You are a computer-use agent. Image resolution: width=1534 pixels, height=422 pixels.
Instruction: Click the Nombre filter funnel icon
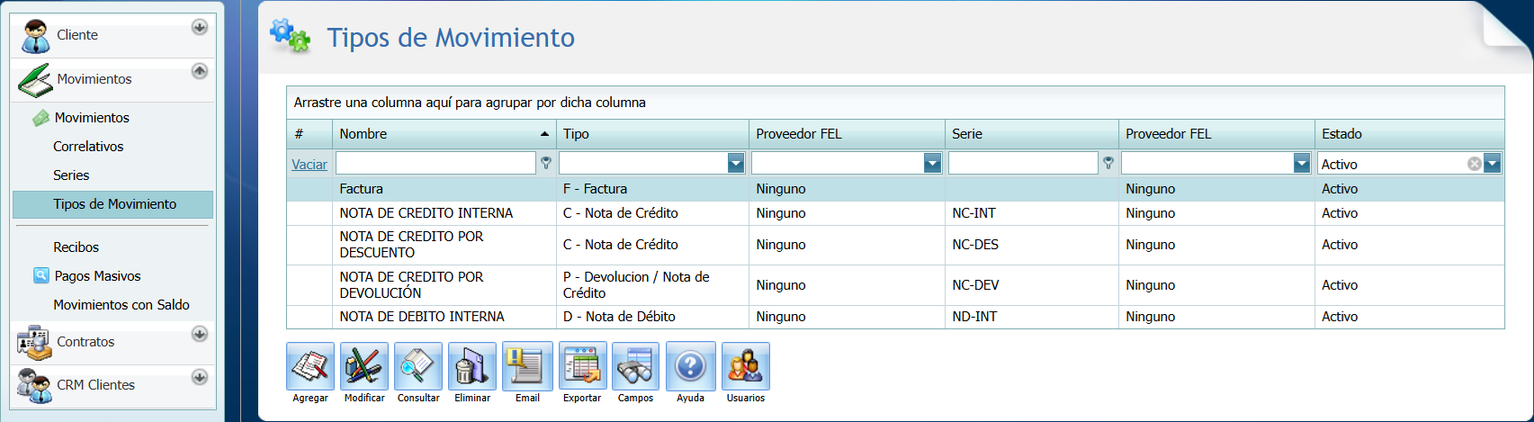pos(546,163)
